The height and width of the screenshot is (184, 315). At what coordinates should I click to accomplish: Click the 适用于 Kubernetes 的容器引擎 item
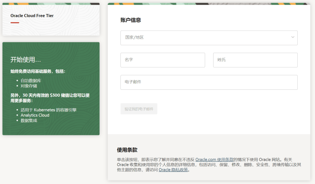point(48,110)
